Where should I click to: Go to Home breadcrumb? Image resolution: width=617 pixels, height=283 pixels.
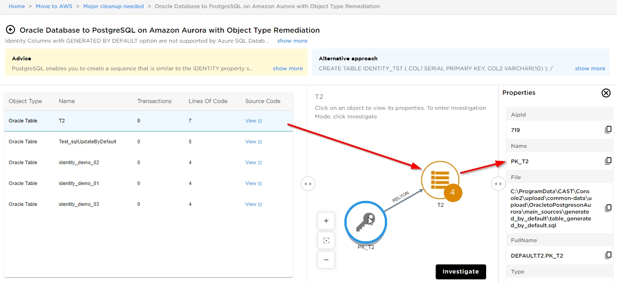point(17,6)
